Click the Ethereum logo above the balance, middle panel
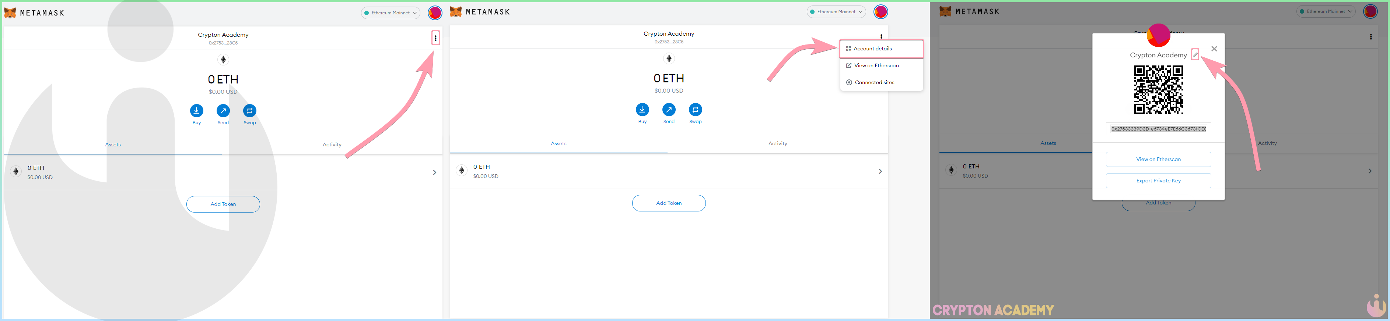 tap(669, 58)
